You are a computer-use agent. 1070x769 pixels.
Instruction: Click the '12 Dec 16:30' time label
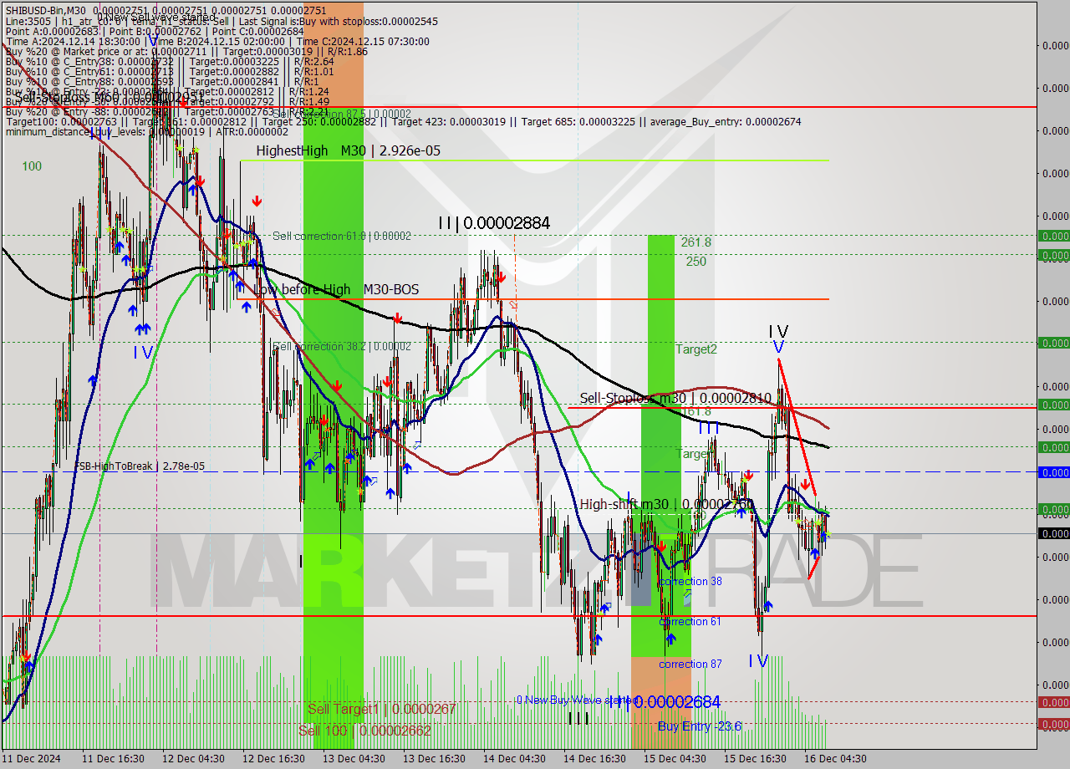273,759
